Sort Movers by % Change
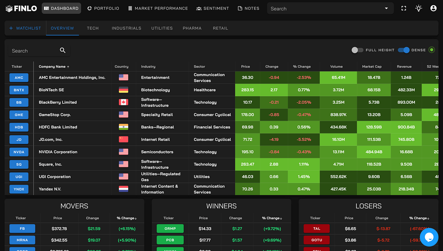443x251 pixels. tap(126, 218)
